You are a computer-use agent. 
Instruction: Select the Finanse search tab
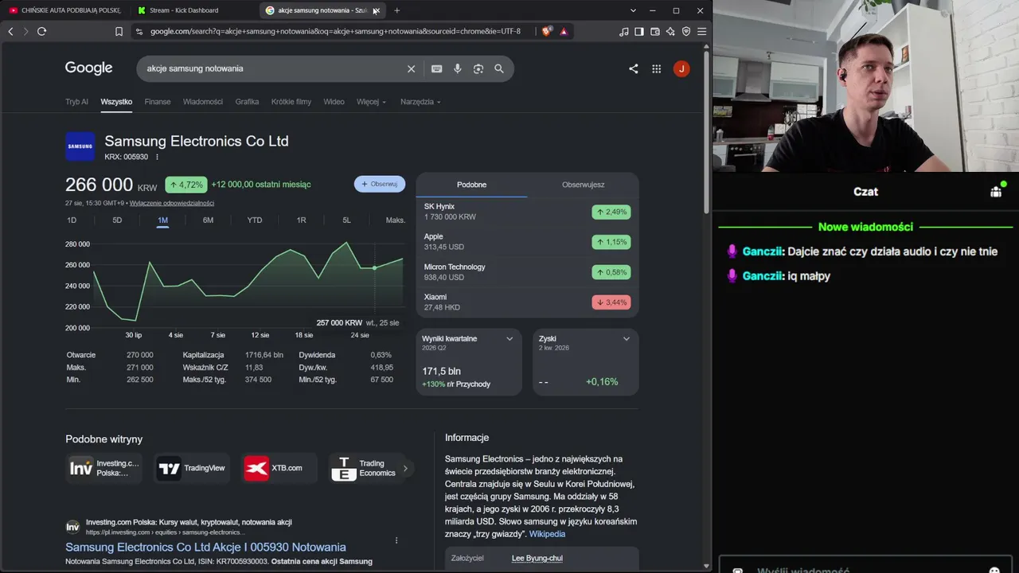158,102
